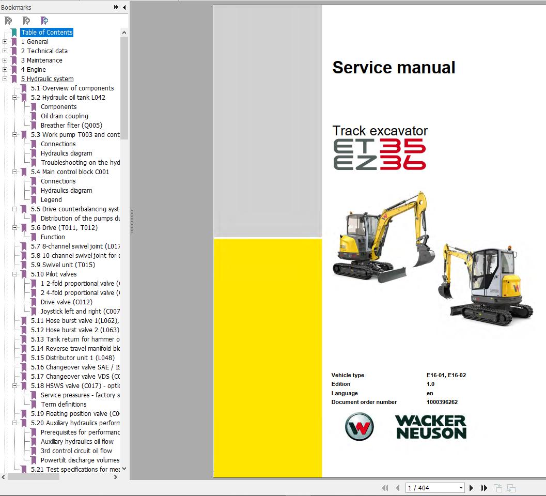Open 5.15 Distributor unit 1 (L048) bookmark
546x496 pixels.
tap(72, 358)
